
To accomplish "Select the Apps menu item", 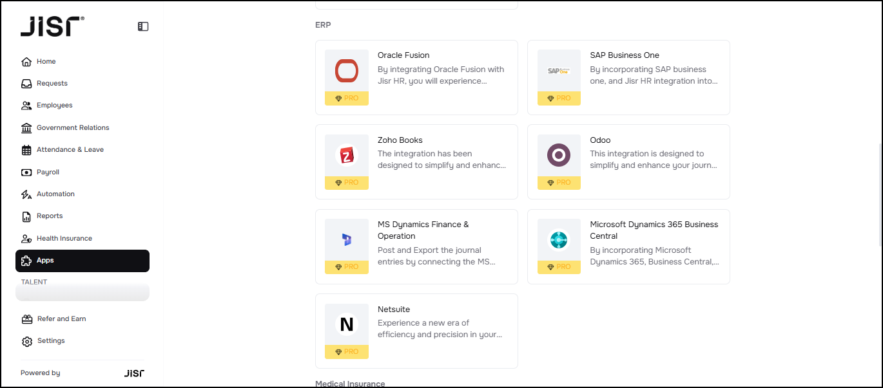I will (x=82, y=261).
